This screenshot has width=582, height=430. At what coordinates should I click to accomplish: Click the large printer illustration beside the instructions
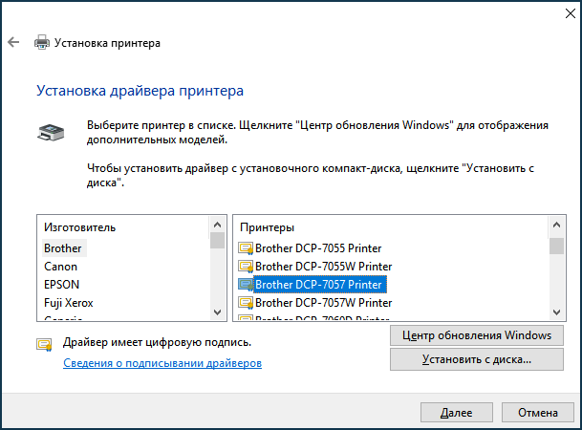[x=51, y=133]
